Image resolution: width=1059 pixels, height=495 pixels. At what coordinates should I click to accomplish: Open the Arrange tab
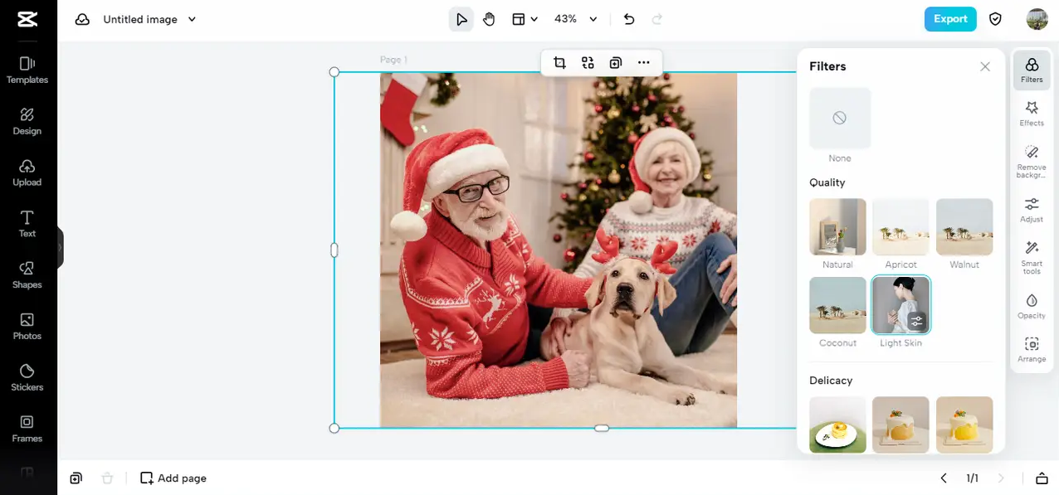coord(1032,349)
